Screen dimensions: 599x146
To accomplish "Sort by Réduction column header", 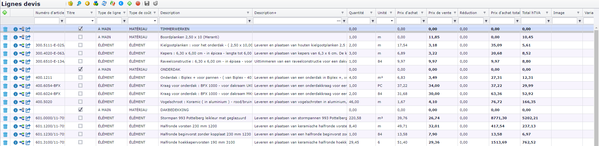I will [x=468, y=13].
